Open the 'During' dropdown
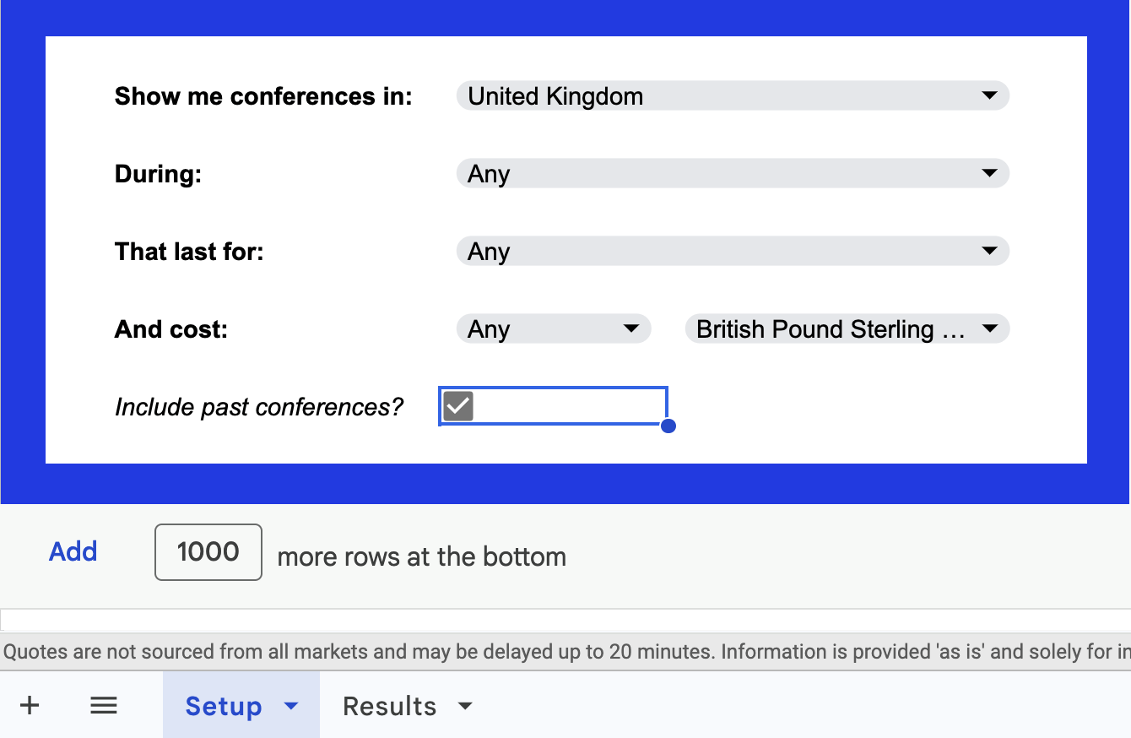The image size is (1131, 738). tap(988, 173)
